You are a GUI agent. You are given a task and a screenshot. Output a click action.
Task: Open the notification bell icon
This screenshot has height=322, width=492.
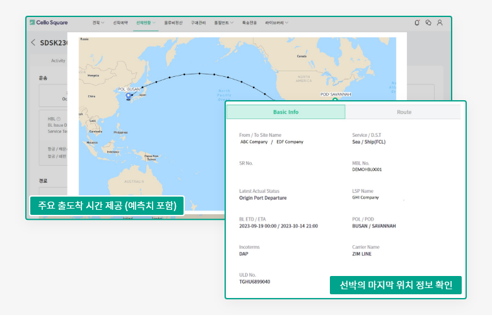(417, 23)
